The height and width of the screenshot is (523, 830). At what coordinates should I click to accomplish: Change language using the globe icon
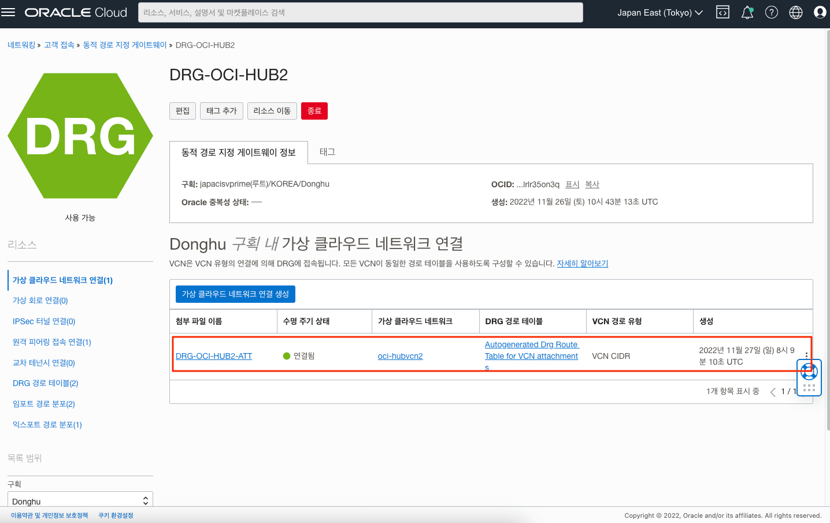click(795, 12)
